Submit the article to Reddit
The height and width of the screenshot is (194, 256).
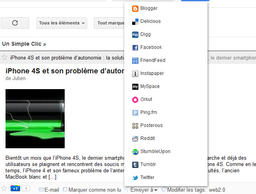[x=166, y=138]
